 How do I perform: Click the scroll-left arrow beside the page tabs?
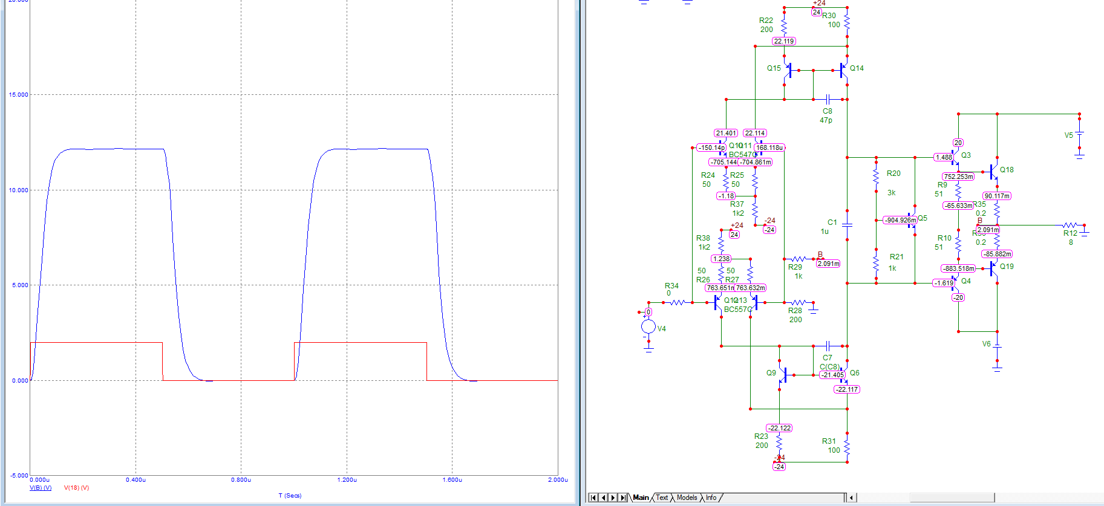pos(852,498)
